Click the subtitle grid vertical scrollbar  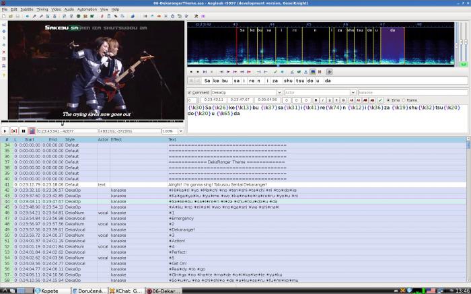pos(468,210)
